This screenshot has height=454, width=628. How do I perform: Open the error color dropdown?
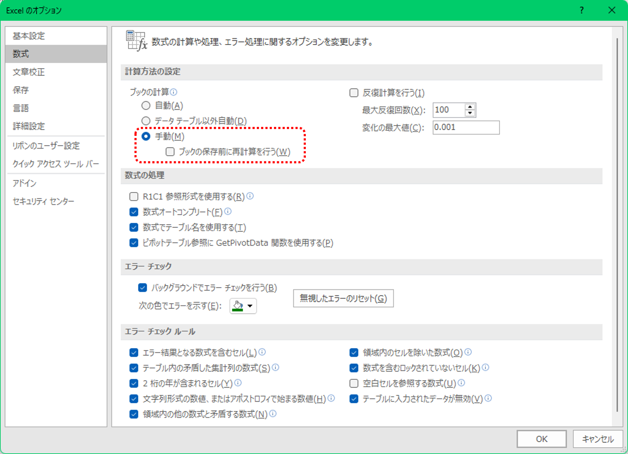point(250,306)
